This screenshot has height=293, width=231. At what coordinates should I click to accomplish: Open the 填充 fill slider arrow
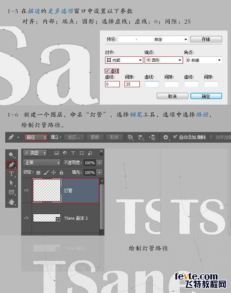tap(100, 172)
